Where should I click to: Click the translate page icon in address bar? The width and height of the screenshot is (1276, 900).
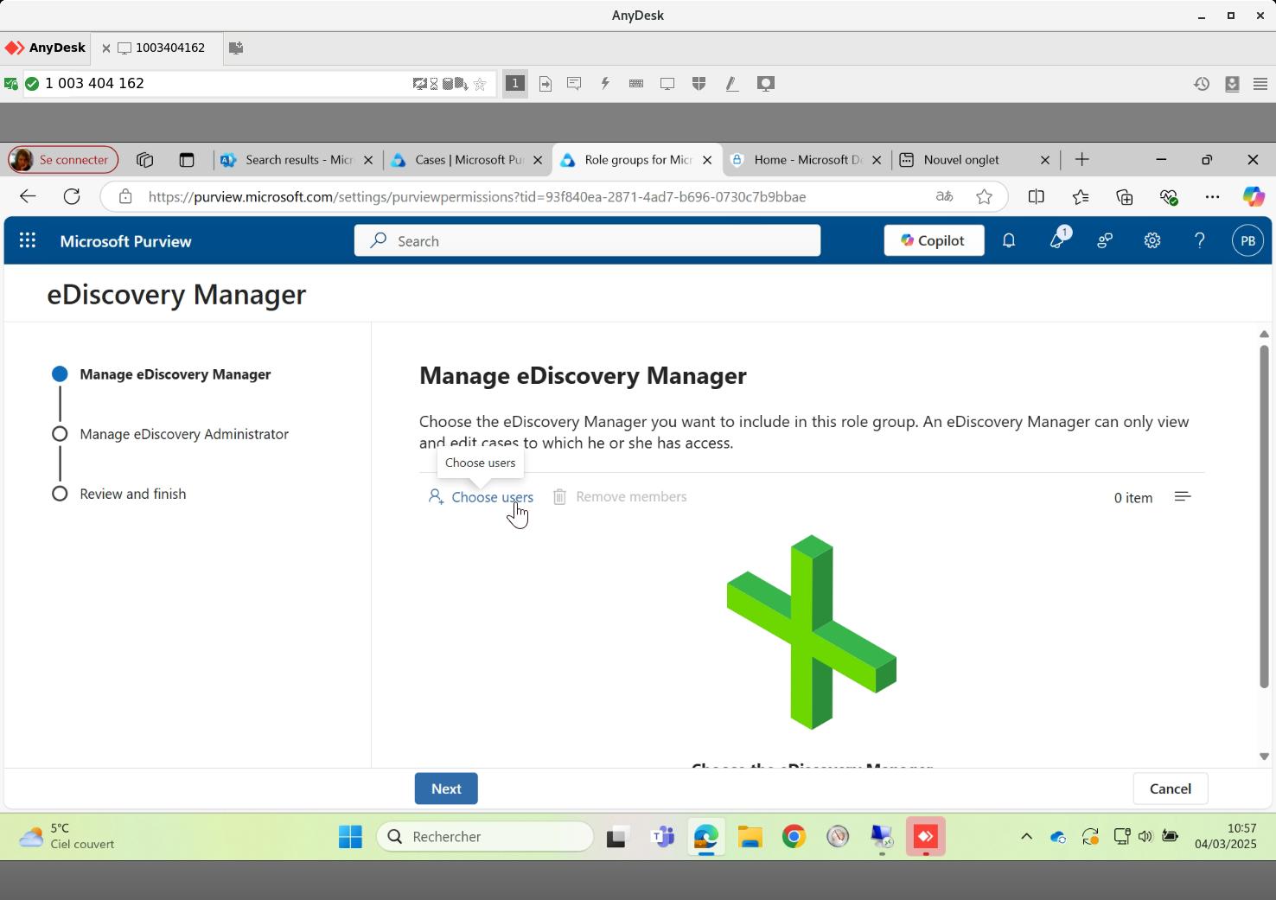pos(944,197)
